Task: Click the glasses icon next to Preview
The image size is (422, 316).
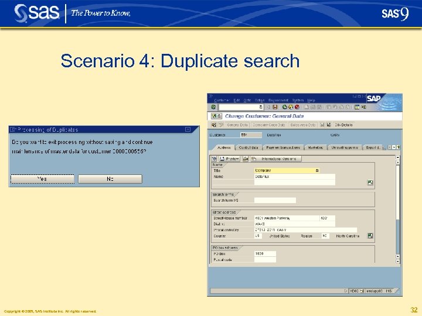Action: click(245, 159)
